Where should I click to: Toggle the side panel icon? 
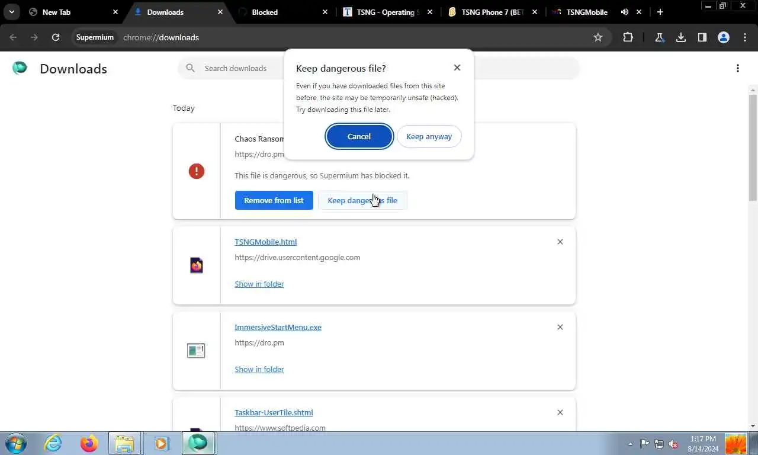pos(702,37)
